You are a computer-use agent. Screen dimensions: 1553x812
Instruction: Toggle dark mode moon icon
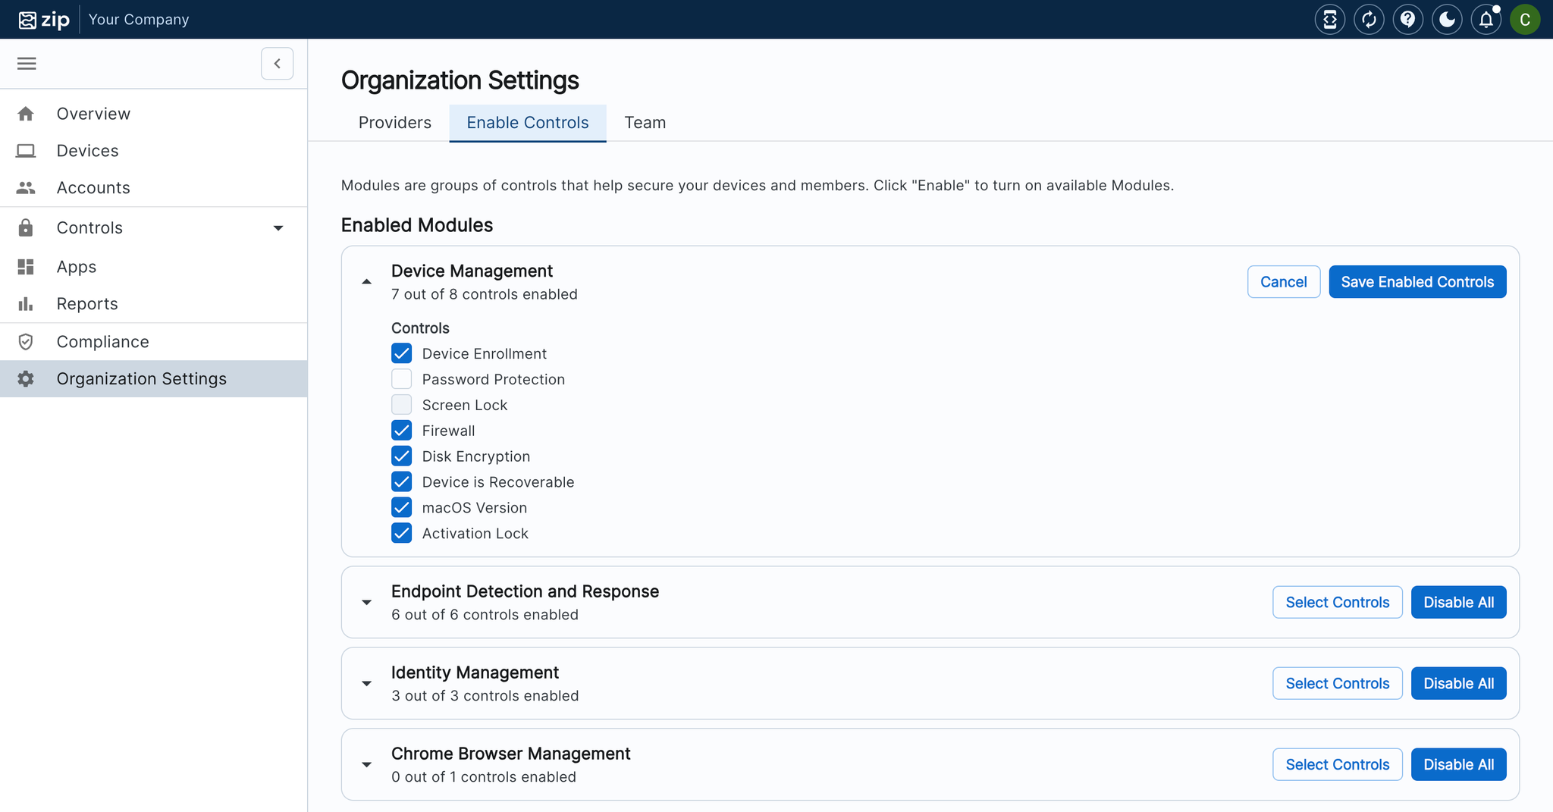(x=1447, y=20)
